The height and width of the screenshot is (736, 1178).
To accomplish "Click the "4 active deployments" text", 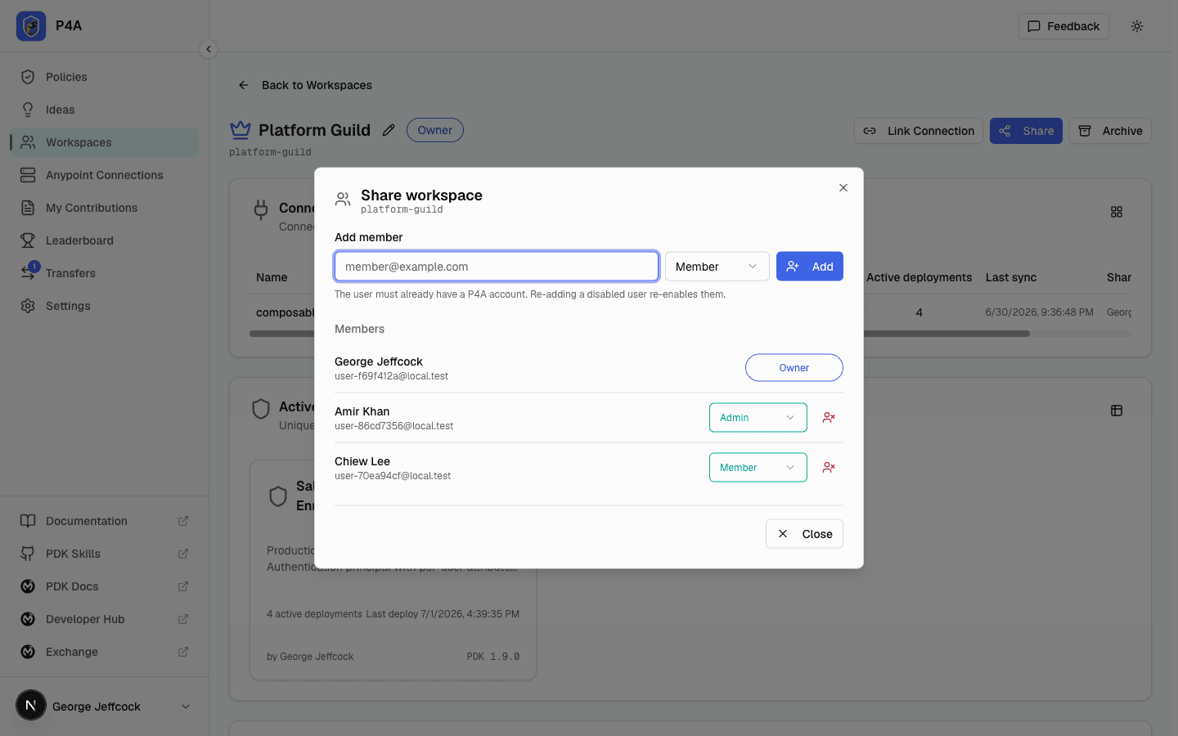I will coord(314,614).
